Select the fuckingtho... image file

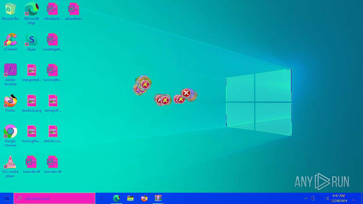[x=31, y=134]
